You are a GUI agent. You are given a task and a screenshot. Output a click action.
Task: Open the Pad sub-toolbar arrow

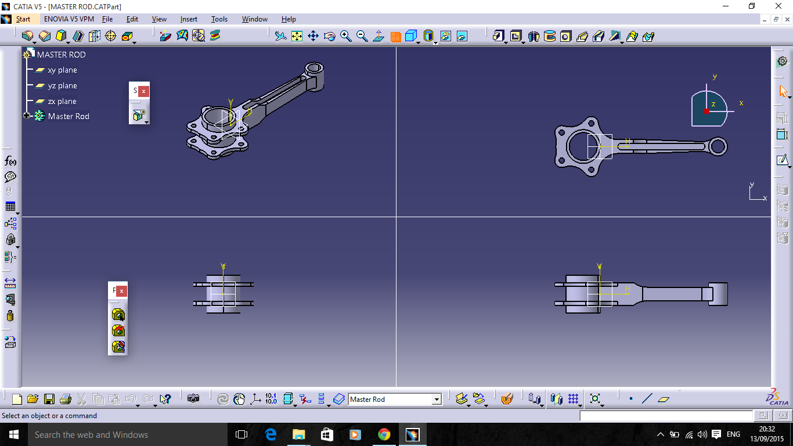(x=506, y=42)
